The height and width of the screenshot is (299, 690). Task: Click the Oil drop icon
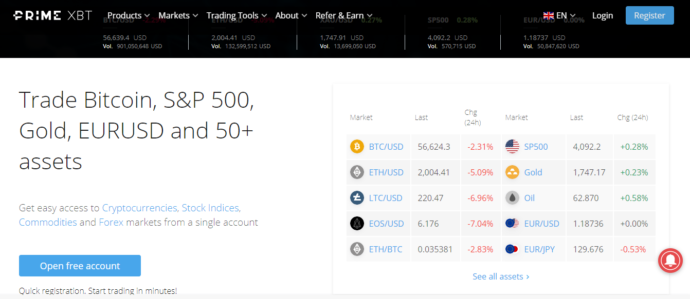[x=512, y=198]
